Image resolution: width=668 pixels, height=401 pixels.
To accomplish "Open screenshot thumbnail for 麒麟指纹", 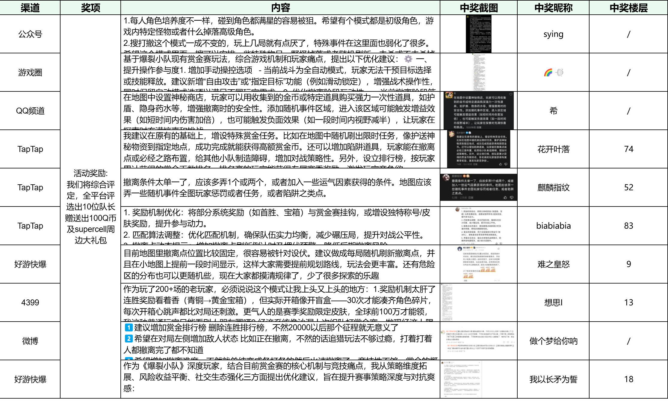I will click(x=478, y=187).
